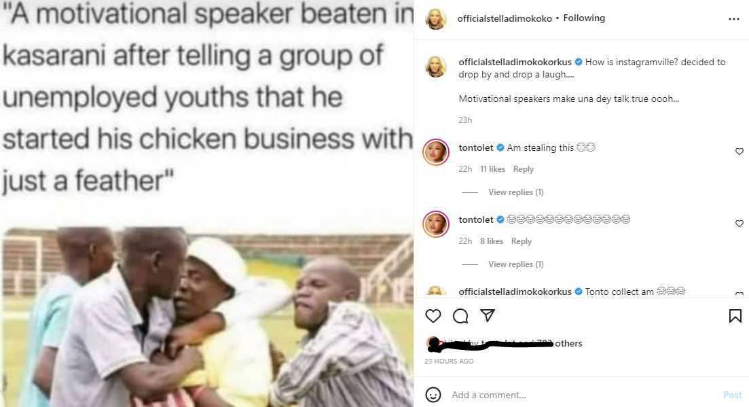Focus the 'Add a comment...' field

point(583,395)
